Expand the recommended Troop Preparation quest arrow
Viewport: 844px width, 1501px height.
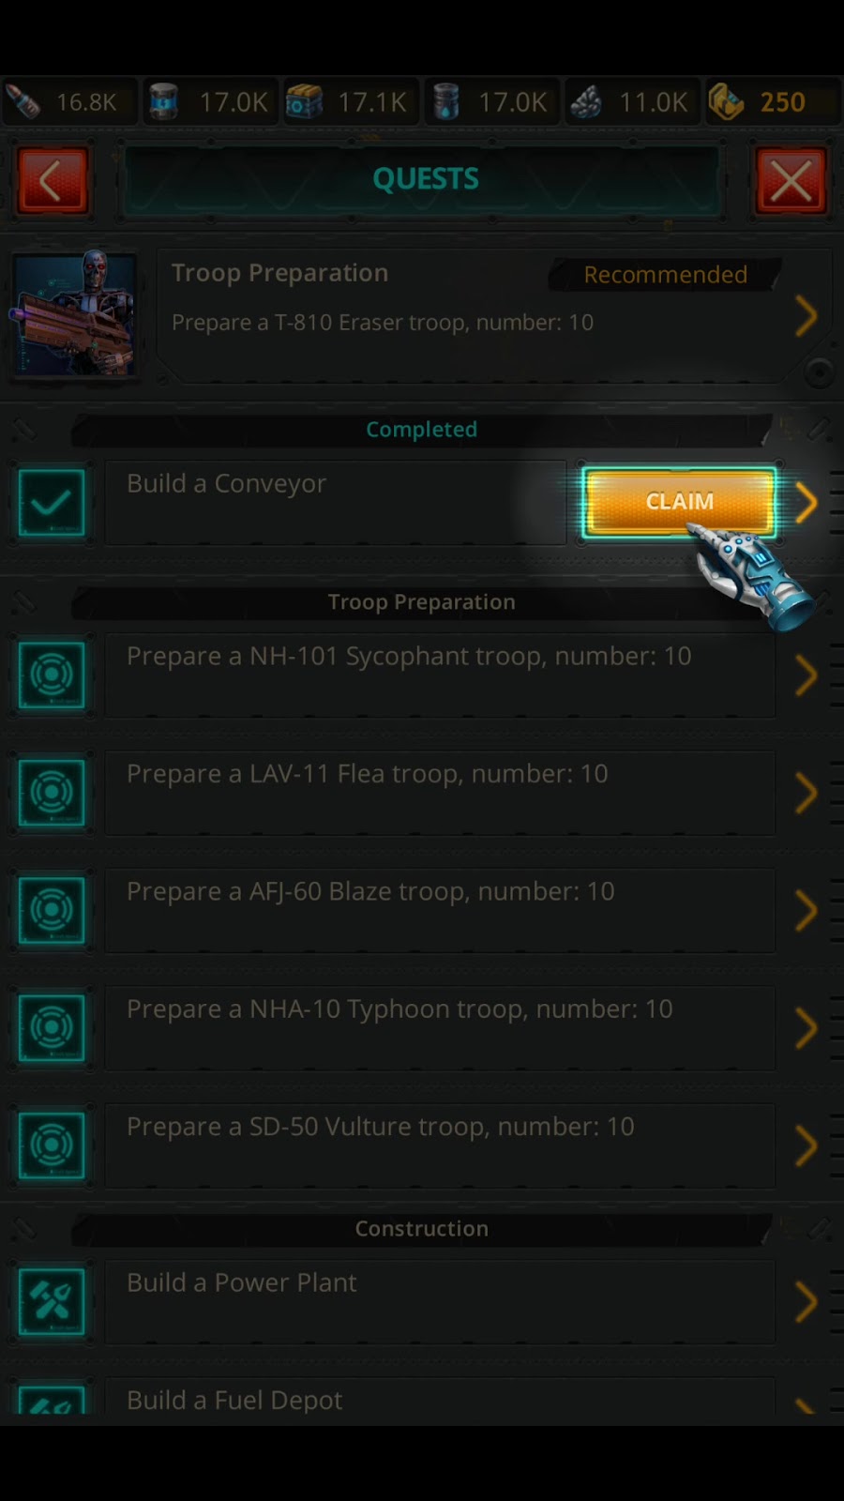coord(806,316)
